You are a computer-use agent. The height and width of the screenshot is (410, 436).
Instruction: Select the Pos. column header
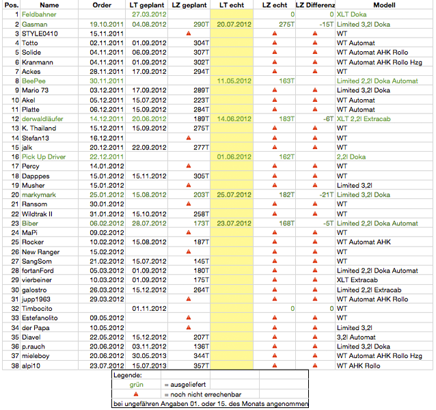click(12, 5)
